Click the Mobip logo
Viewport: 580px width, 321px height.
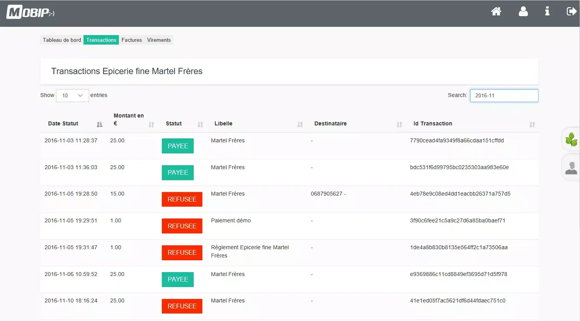(x=30, y=12)
